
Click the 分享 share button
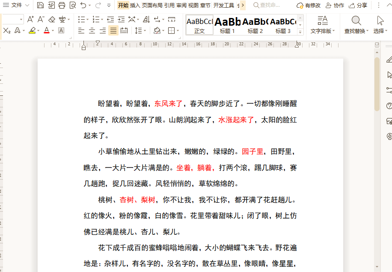click(x=358, y=6)
